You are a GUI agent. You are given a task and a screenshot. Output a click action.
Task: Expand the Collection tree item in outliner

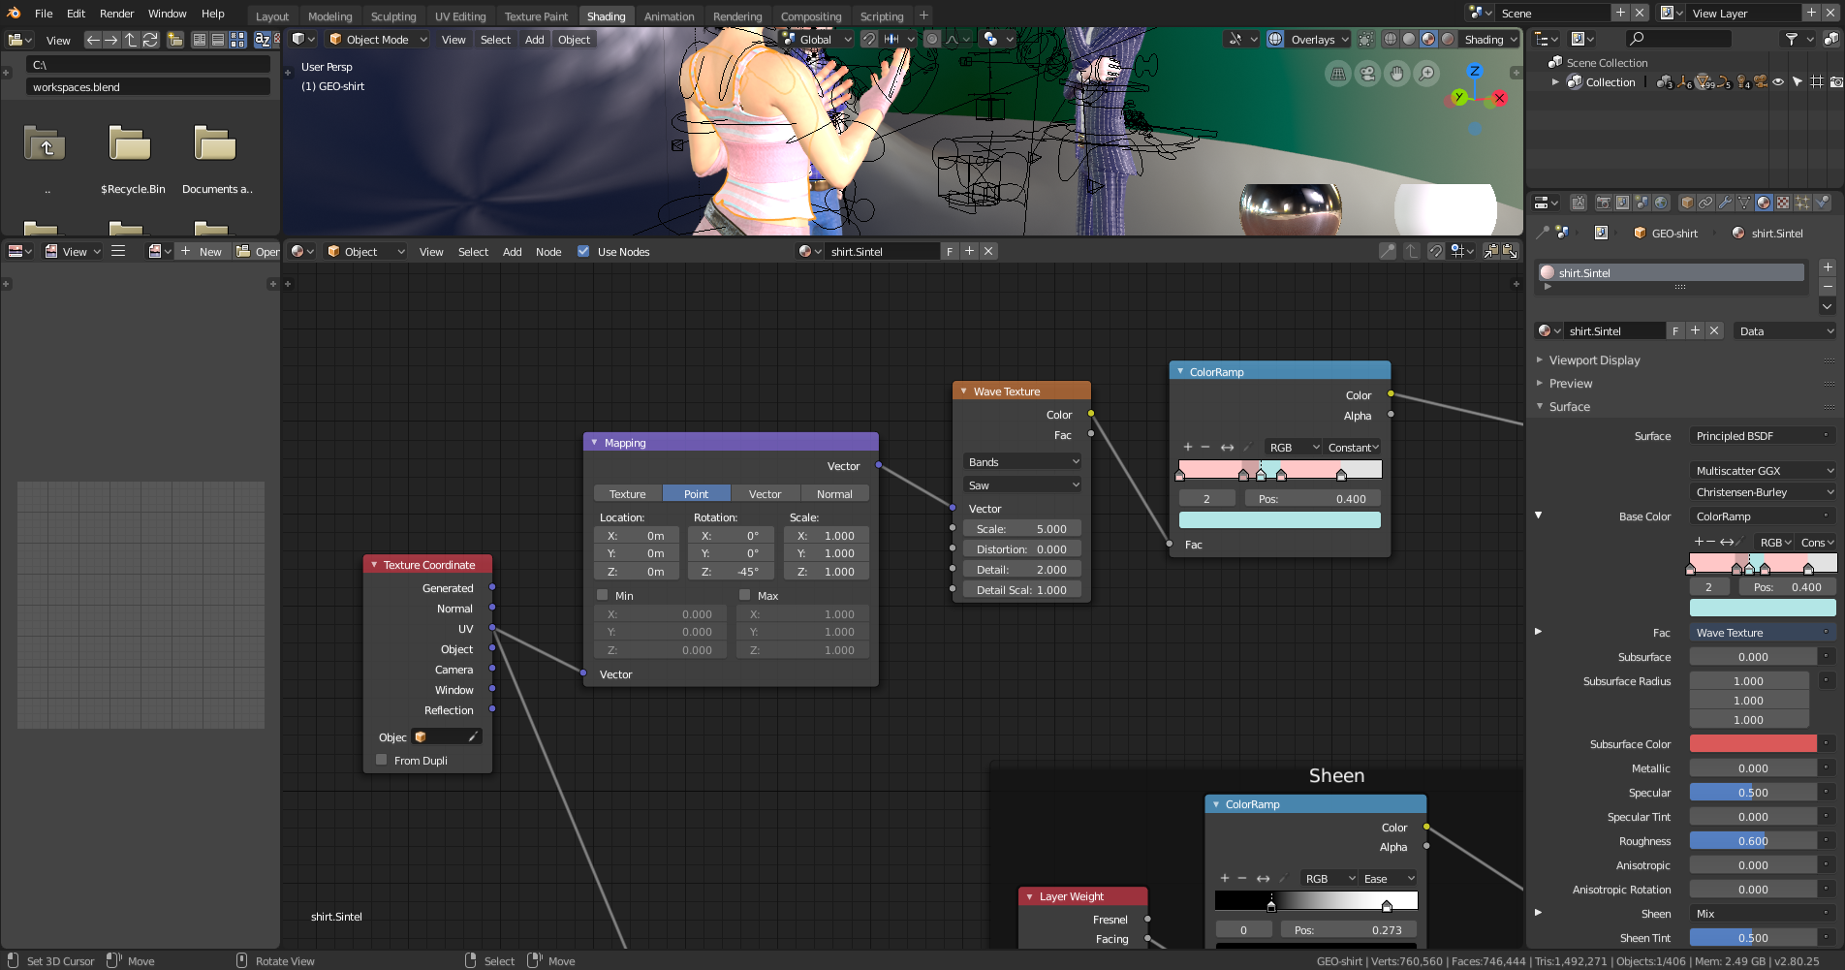tap(1555, 82)
